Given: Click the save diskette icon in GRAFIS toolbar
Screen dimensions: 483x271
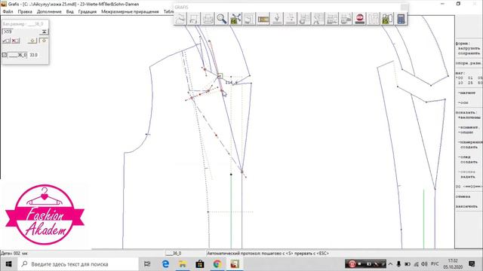Looking at the screenshot, I should point(194,19).
